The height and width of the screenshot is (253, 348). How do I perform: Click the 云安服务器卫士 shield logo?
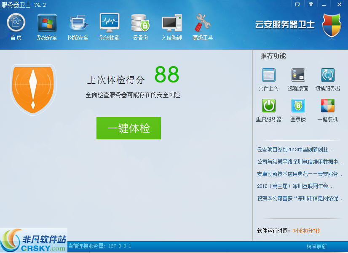pos(332,25)
